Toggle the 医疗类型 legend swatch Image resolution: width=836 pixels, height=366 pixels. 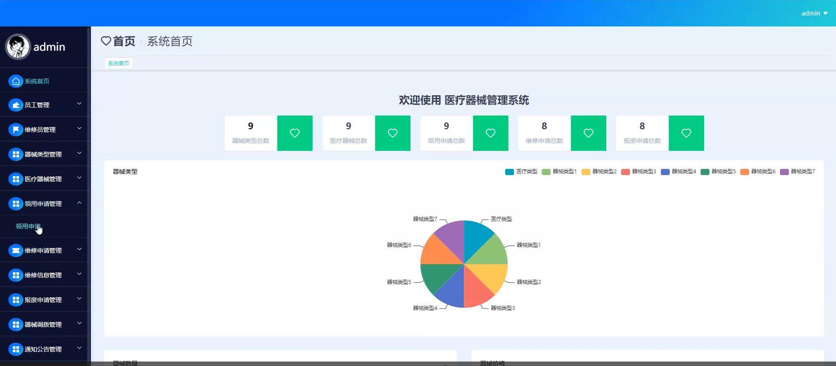point(509,172)
